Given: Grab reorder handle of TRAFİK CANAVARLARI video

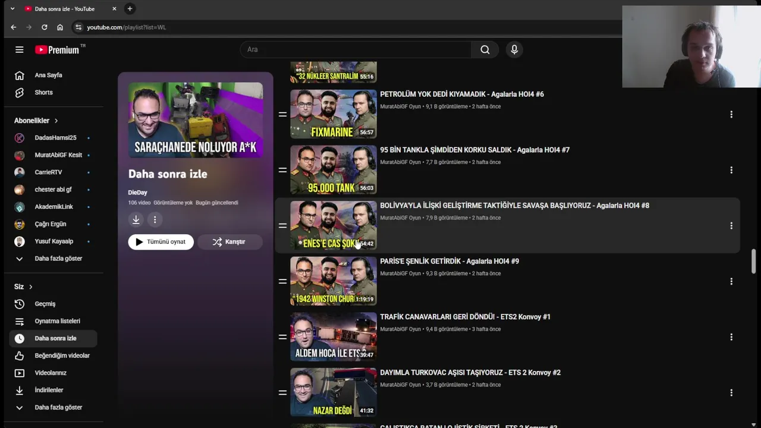Looking at the screenshot, I should pos(282,337).
